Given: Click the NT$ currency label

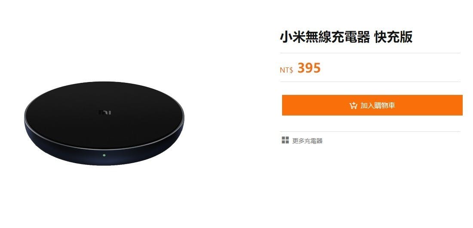Looking at the screenshot, I should click(x=286, y=70).
